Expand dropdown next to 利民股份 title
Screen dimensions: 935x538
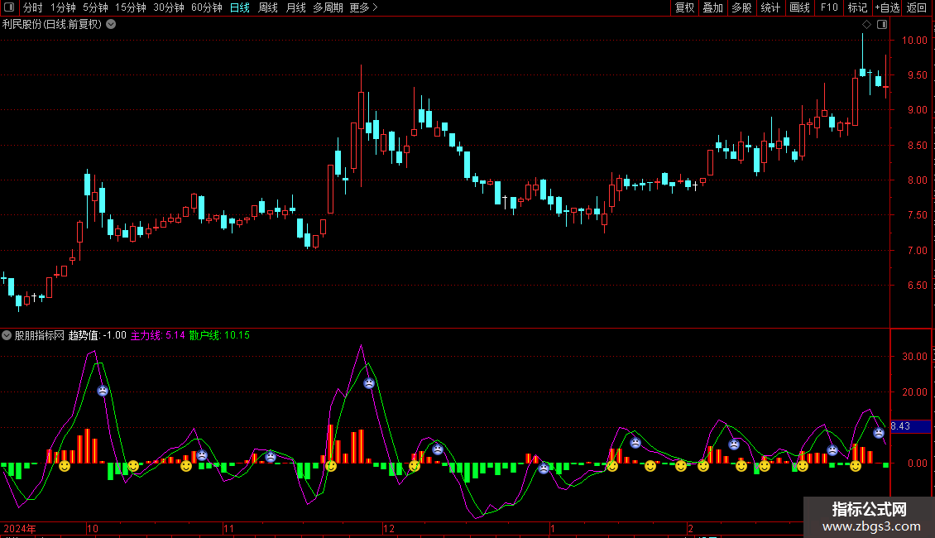point(111,25)
